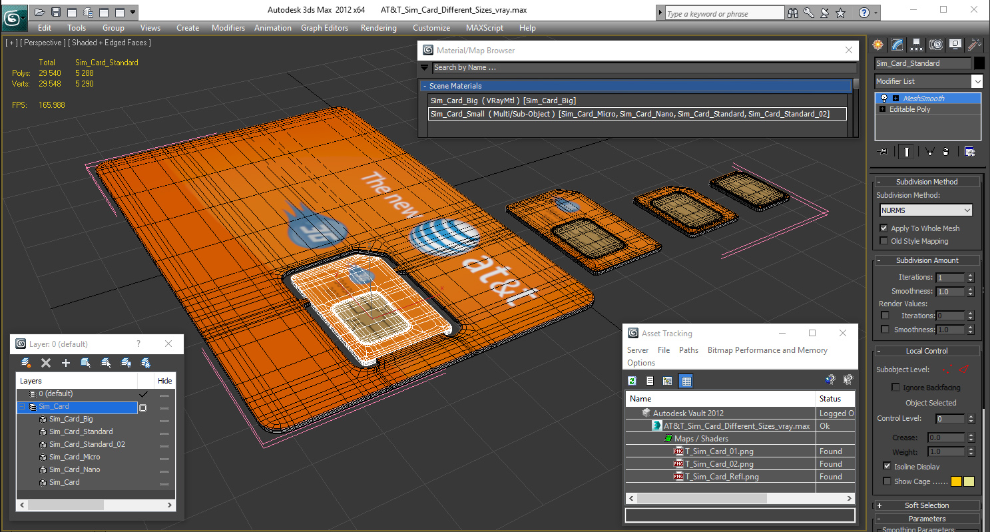Viewport: 990px width, 532px height.
Task: Open the Create command panel tab
Action: (878, 45)
